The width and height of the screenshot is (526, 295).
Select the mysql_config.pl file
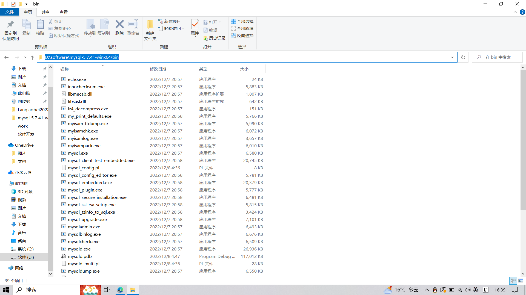coord(83,168)
